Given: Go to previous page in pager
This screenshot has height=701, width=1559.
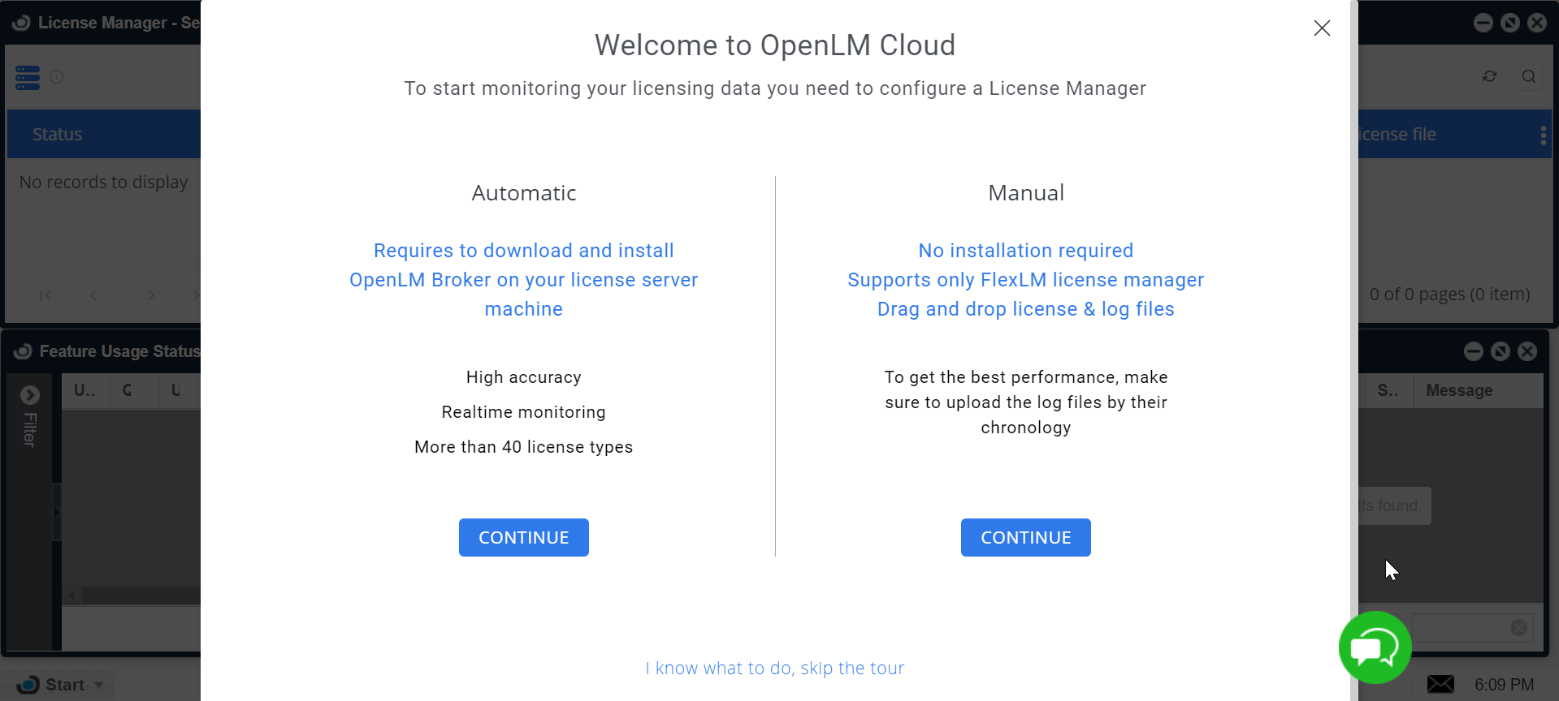Looking at the screenshot, I should (x=93, y=295).
